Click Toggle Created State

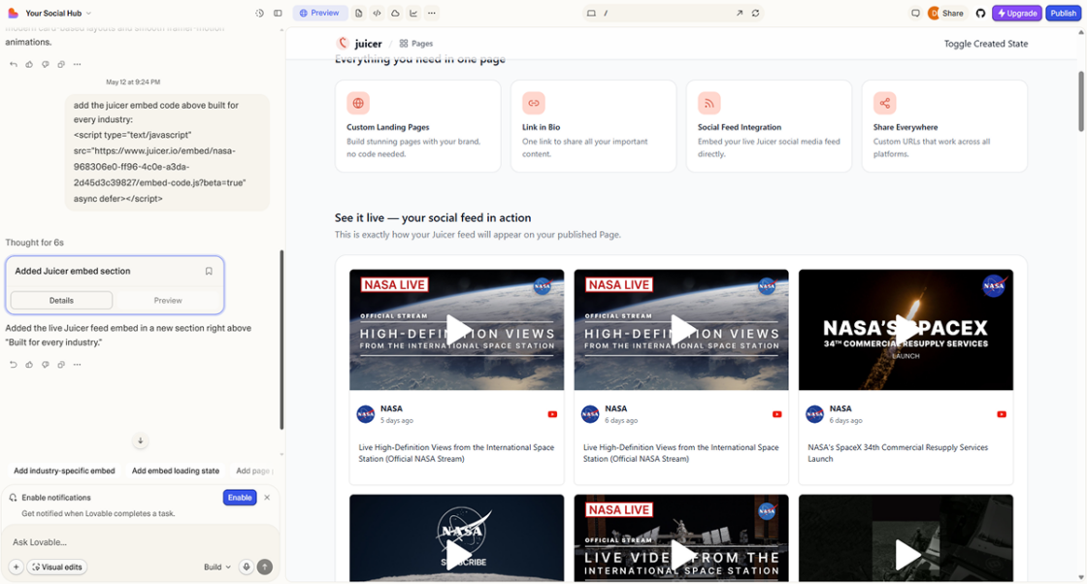tap(986, 44)
